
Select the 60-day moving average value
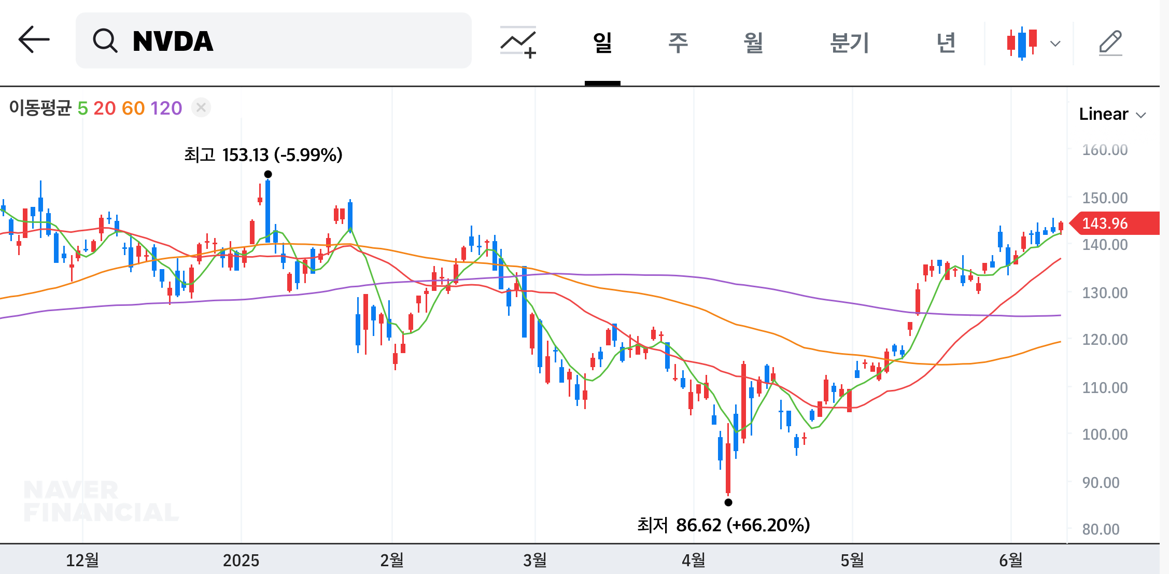coord(133,108)
